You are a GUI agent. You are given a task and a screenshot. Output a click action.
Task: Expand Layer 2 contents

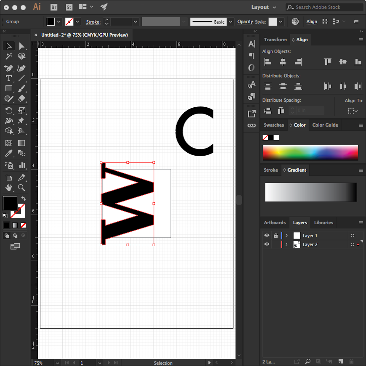[x=286, y=244]
